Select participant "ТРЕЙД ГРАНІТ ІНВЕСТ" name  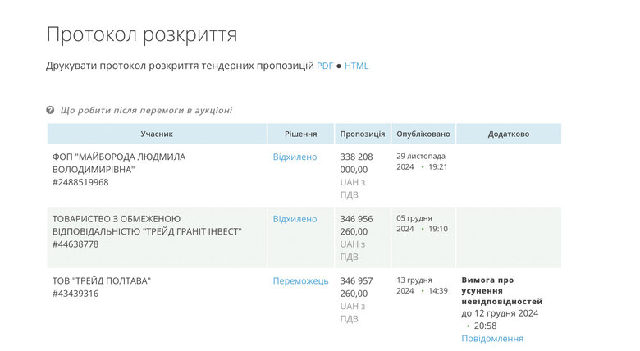[x=147, y=226]
